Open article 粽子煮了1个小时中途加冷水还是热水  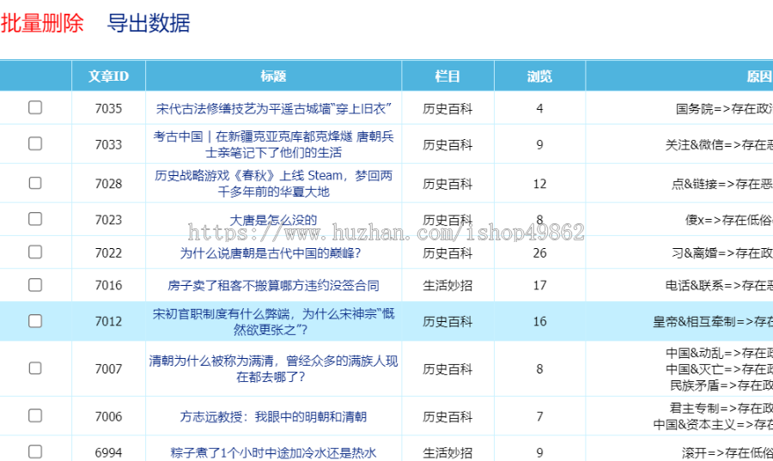click(x=274, y=452)
